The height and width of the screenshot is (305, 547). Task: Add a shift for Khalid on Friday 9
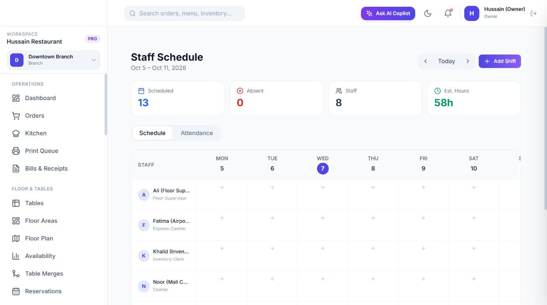coord(424,248)
